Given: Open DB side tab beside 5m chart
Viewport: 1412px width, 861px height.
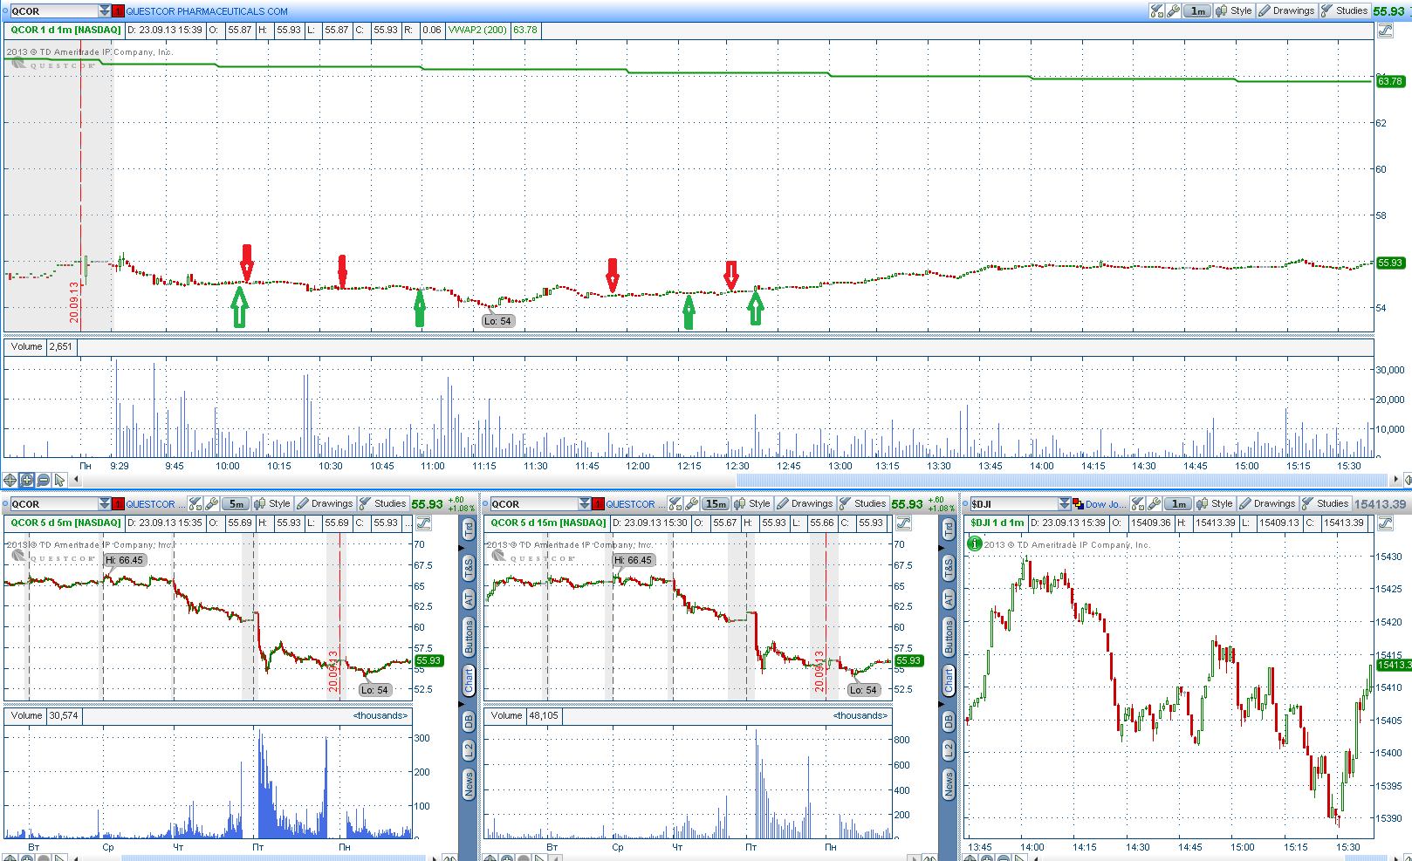Looking at the screenshot, I should pos(469,722).
